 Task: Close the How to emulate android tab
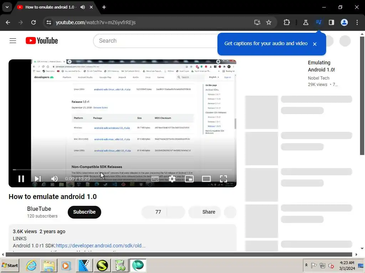(91, 7)
